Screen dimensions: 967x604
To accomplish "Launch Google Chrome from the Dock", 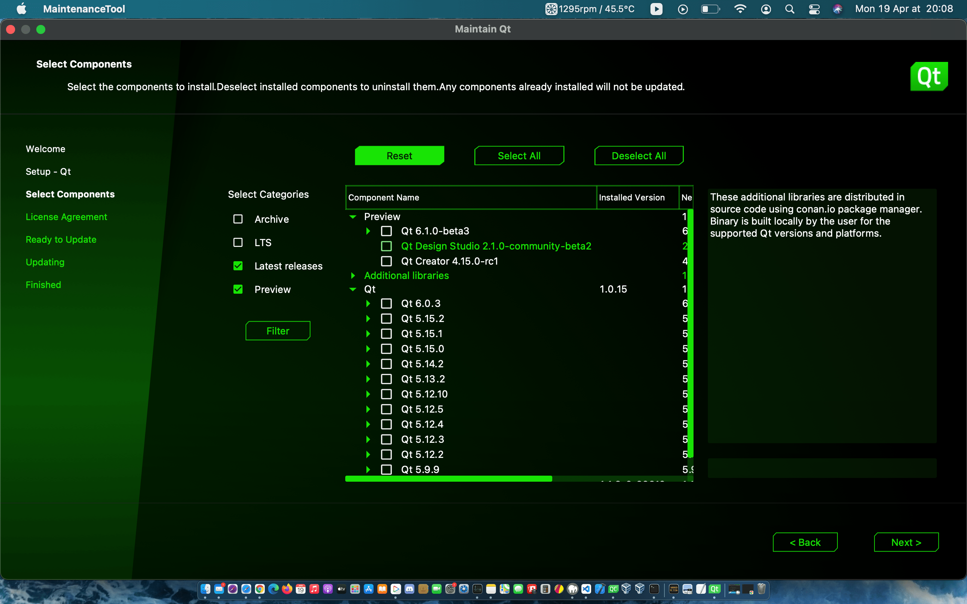I will 260,589.
